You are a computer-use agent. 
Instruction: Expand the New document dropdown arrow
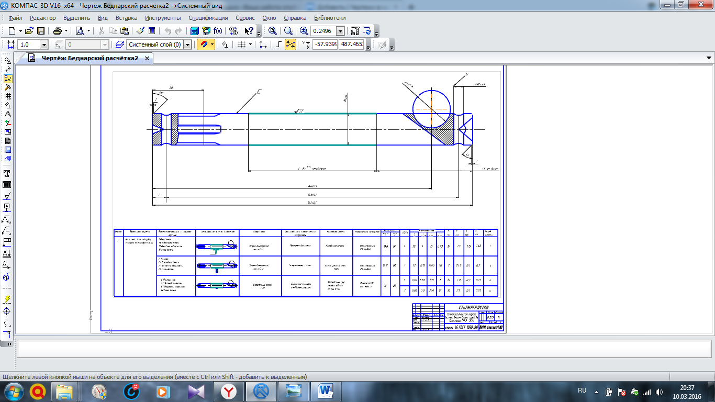[x=20, y=31]
